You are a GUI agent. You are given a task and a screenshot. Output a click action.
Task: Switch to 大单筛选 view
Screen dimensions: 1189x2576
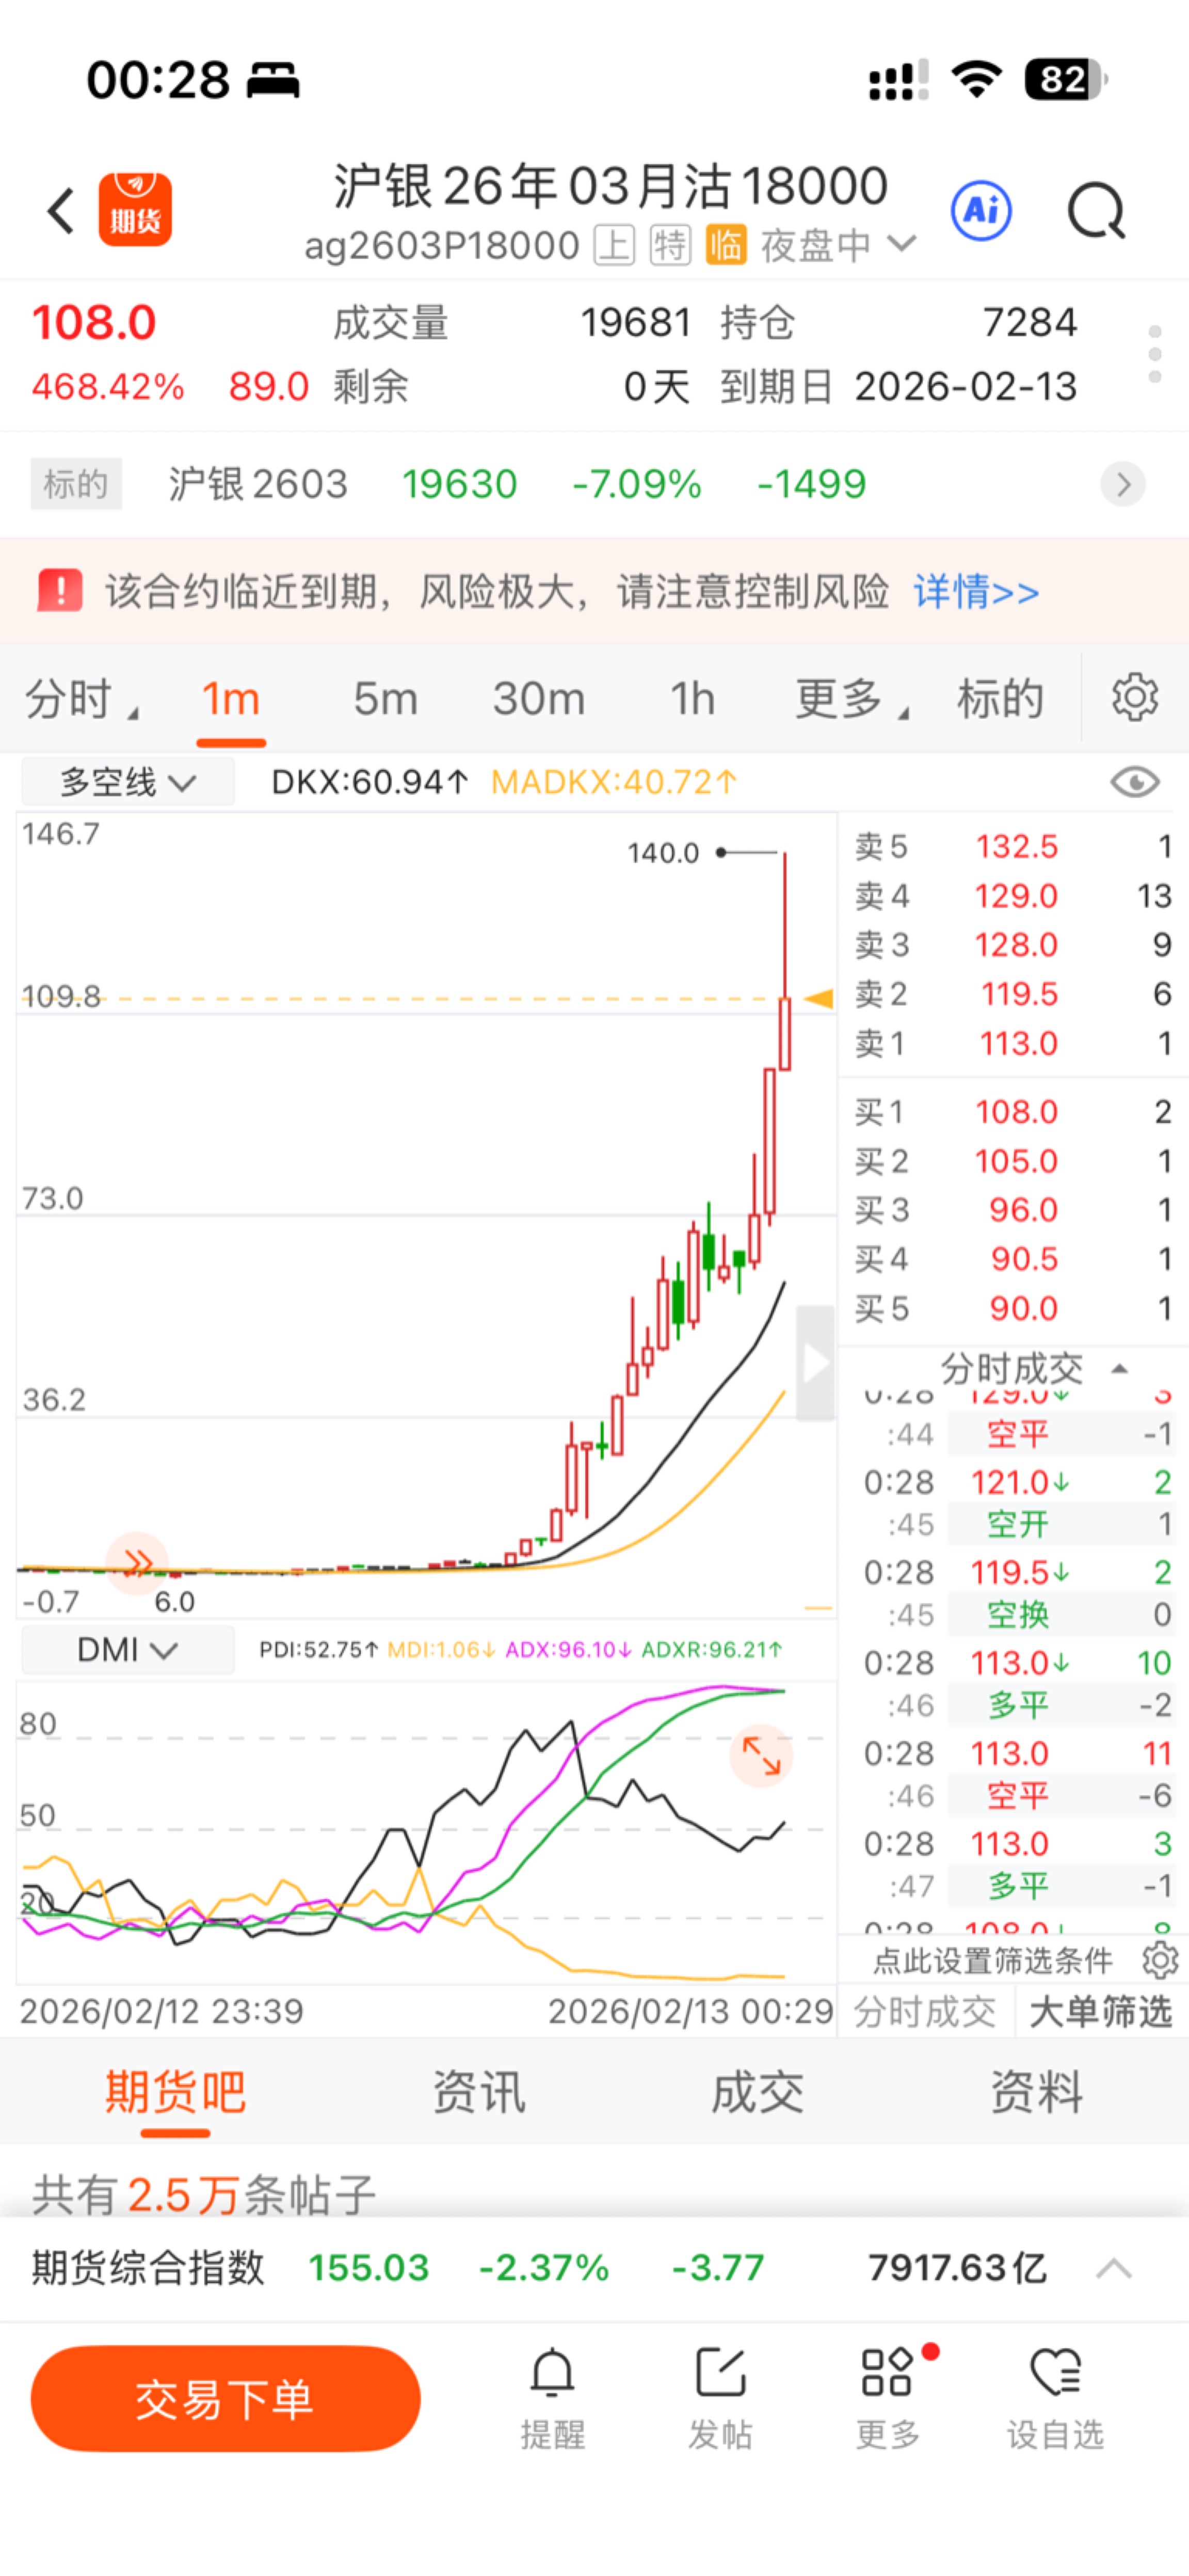[x=1099, y=2012]
